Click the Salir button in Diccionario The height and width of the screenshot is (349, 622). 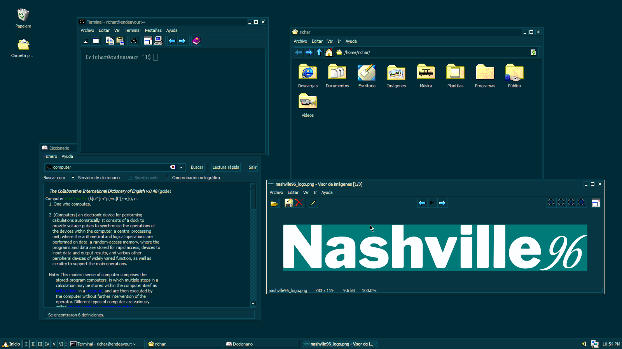(253, 167)
